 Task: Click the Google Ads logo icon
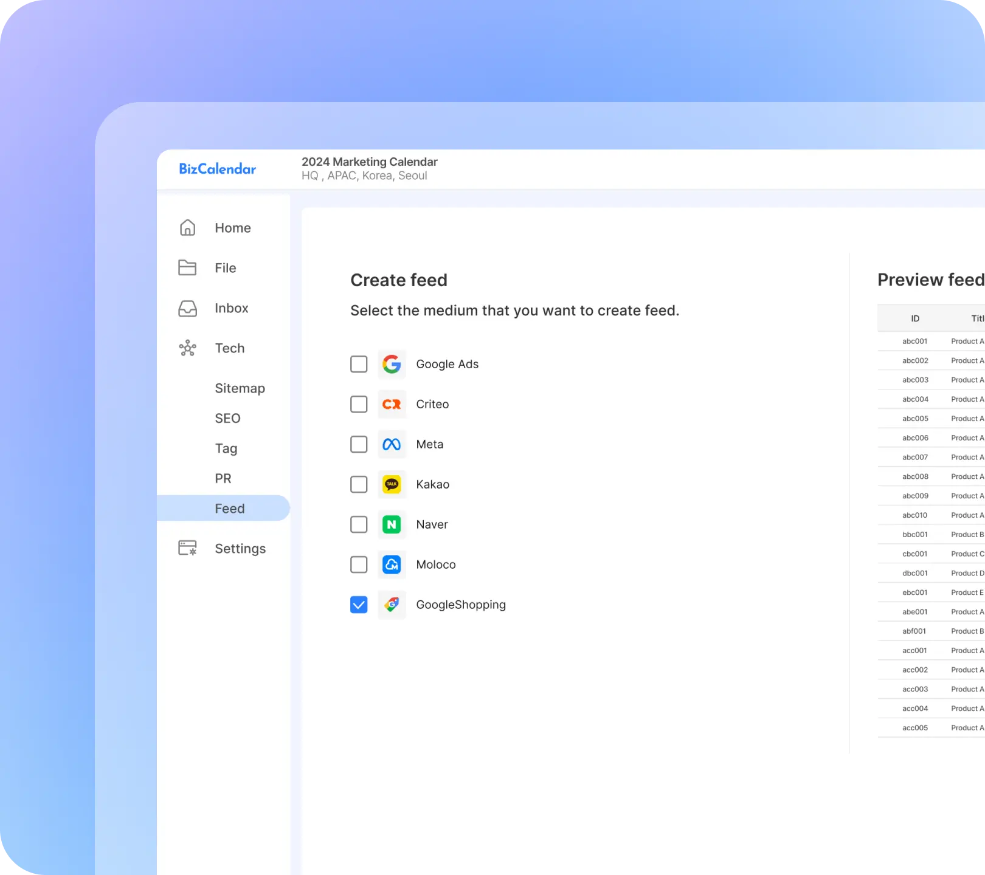pyautogui.click(x=392, y=364)
